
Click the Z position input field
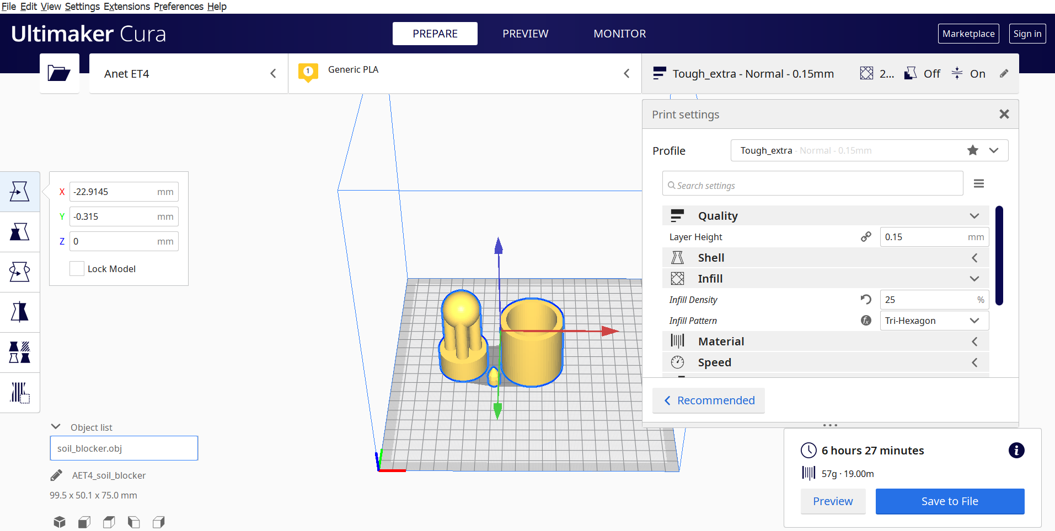124,241
